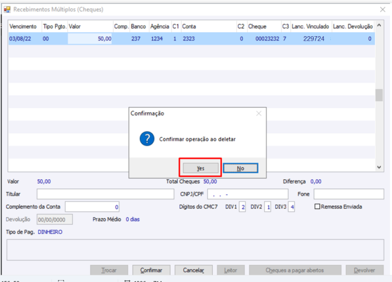This screenshot has height=282, width=392.
Task: Click the Diferença 0,00 value
Action: click(316, 182)
